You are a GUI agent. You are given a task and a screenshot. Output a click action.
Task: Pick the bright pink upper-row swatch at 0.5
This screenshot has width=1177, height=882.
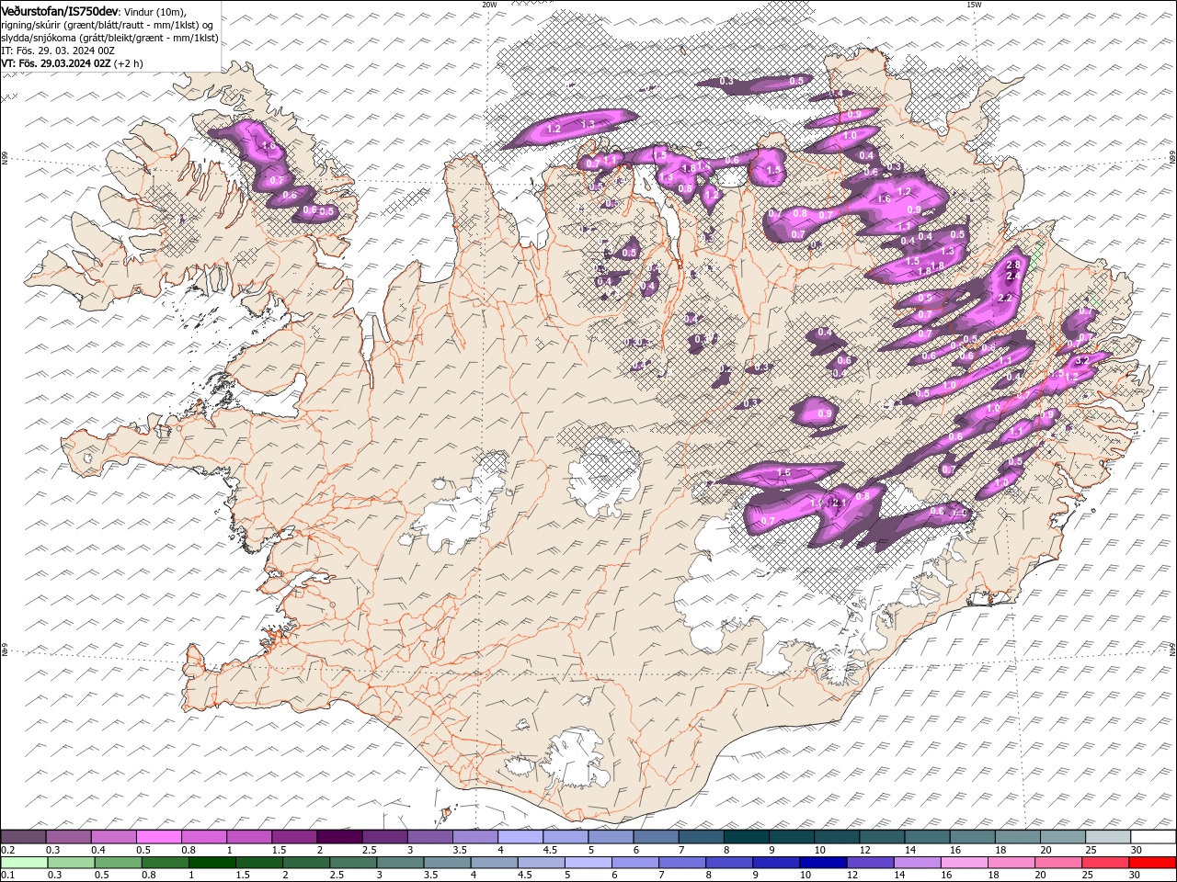pyautogui.click(x=158, y=837)
